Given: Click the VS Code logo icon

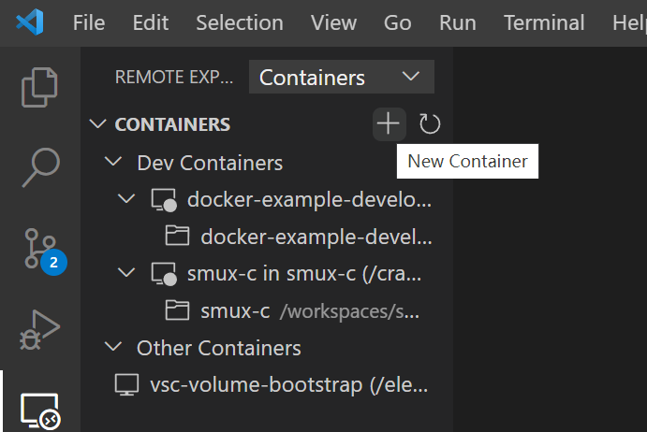Looking at the screenshot, I should coord(30,22).
